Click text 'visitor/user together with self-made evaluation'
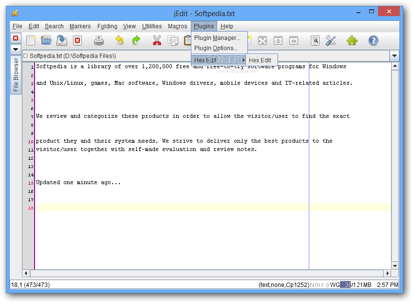This screenshot has width=413, height=303. tap(116, 150)
